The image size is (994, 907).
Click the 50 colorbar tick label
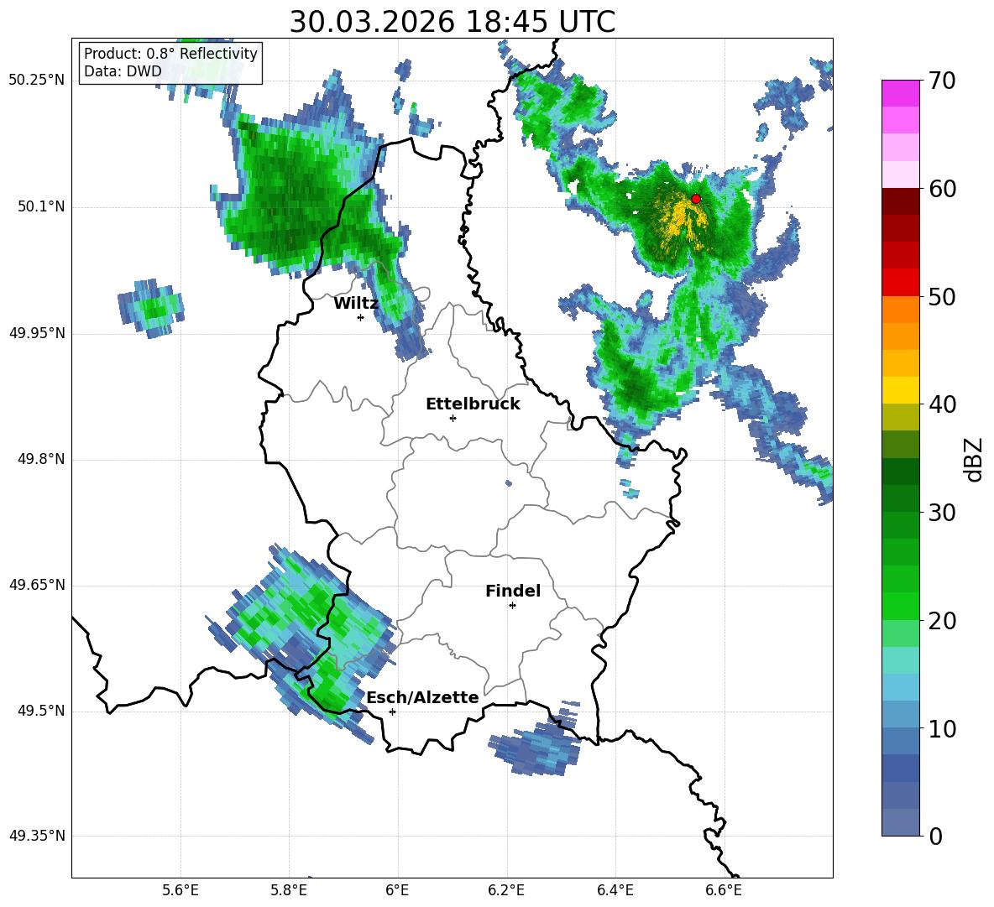coord(942,296)
